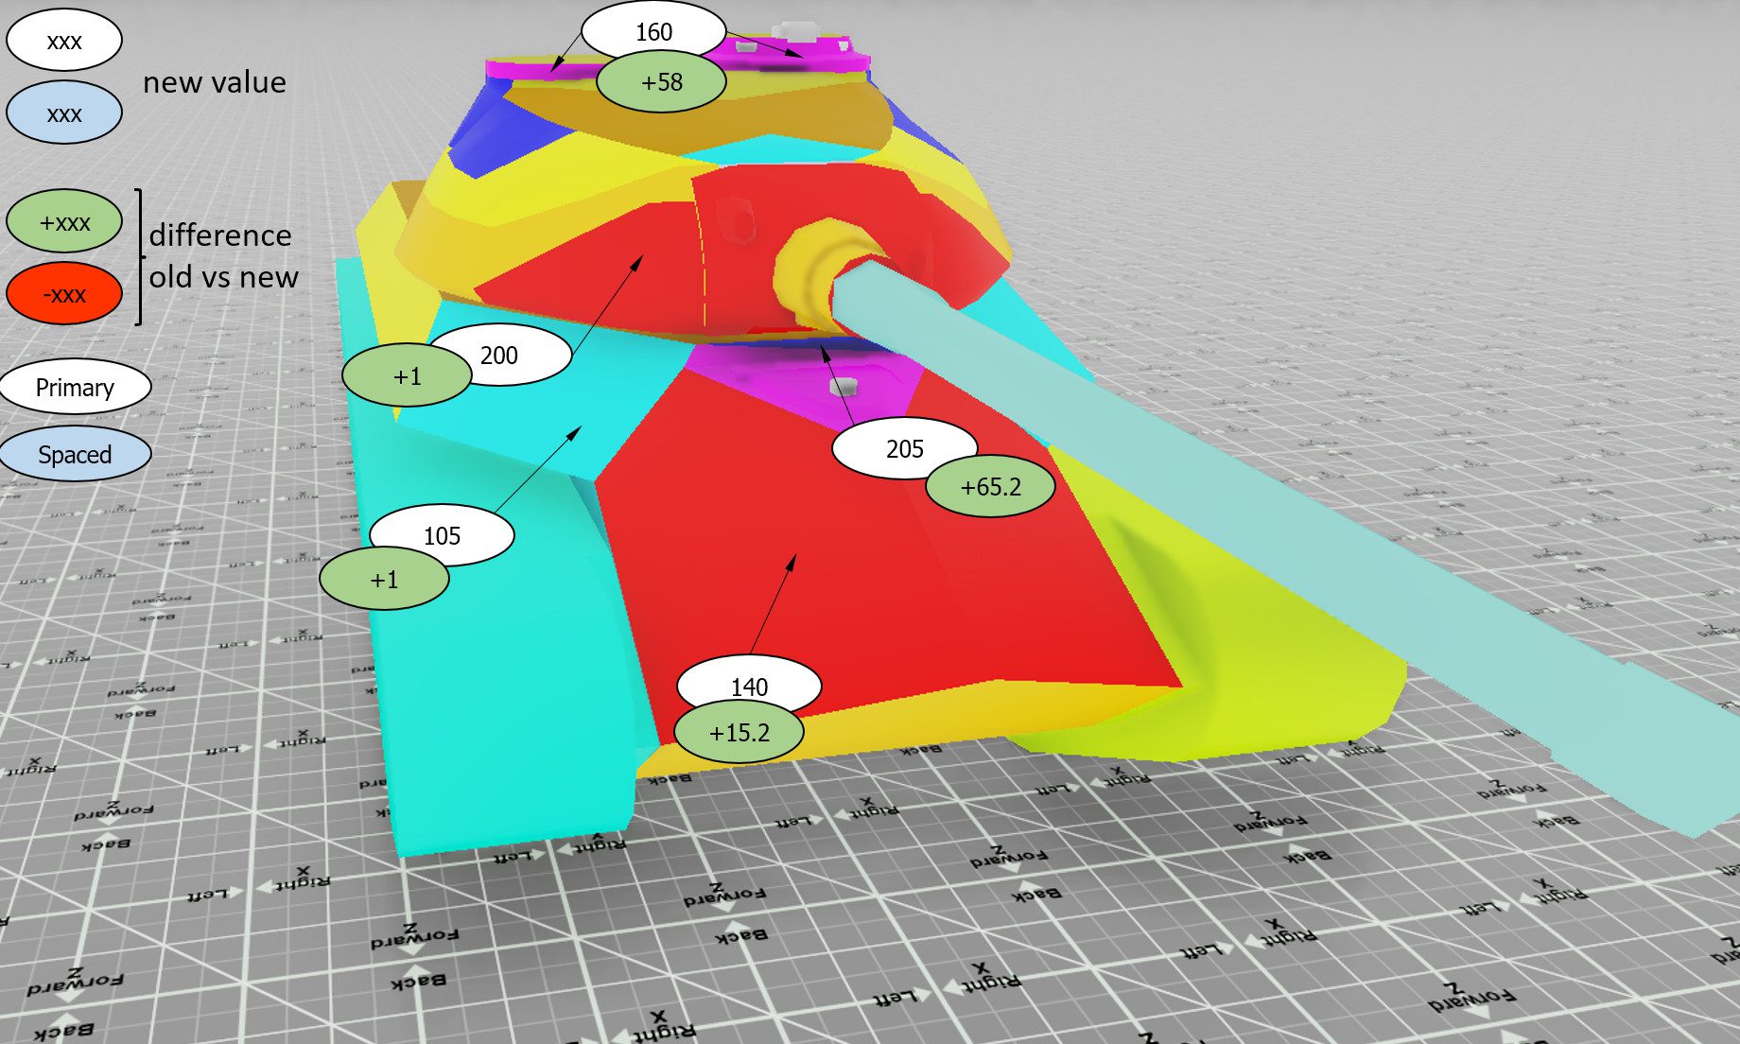This screenshot has height=1044, width=1740.
Task: Click the white "160" turret roof value bubble
Action: click(x=652, y=28)
